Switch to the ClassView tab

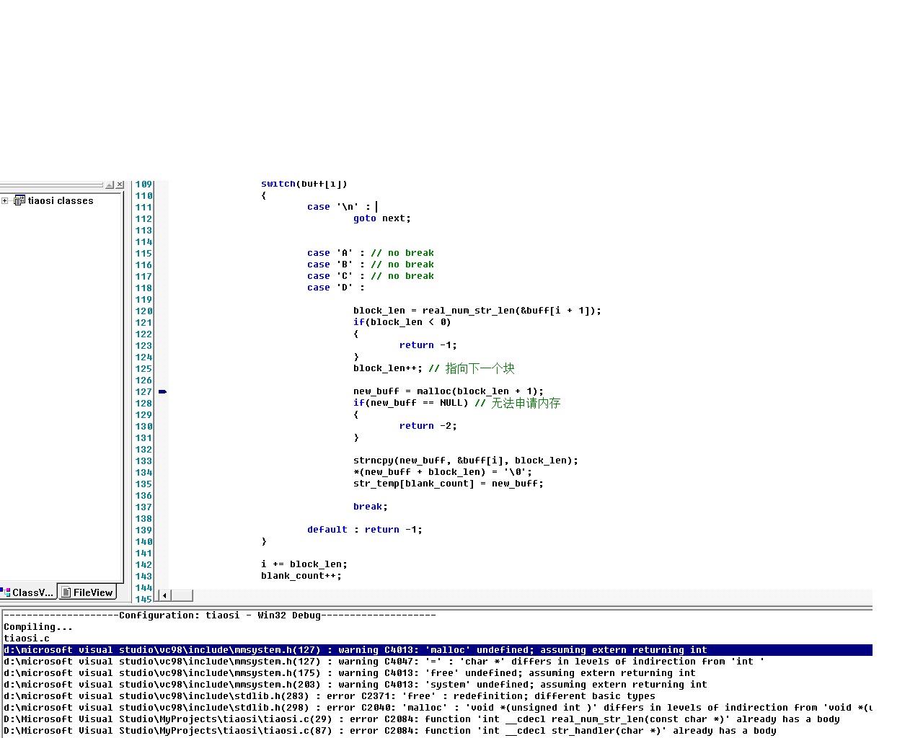28,592
